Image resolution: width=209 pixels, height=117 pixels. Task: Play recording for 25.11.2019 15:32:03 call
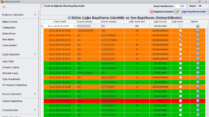(x=198, y=59)
